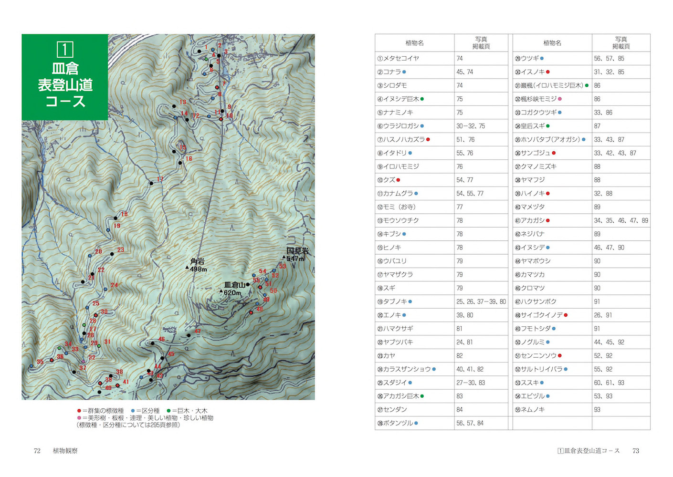Select the row ㉟ホソバタブ(アオガシ)

tap(581, 139)
